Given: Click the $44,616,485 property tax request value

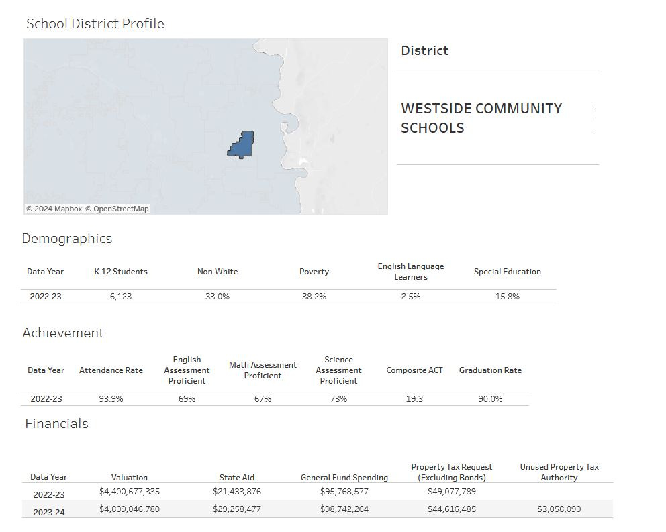Looking at the screenshot, I should [452, 509].
